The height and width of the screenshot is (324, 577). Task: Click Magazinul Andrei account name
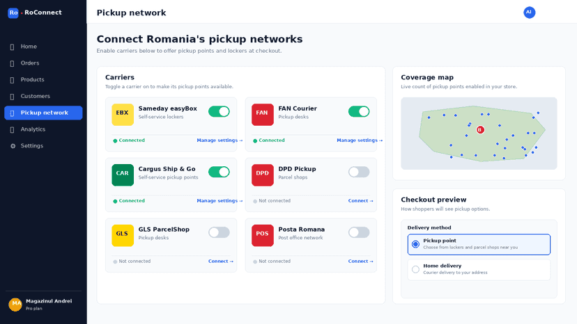49,301
